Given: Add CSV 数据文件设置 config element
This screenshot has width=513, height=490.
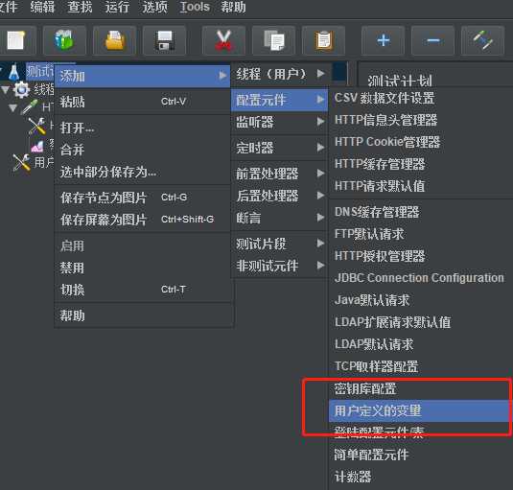Looking at the screenshot, I should 420,98.
